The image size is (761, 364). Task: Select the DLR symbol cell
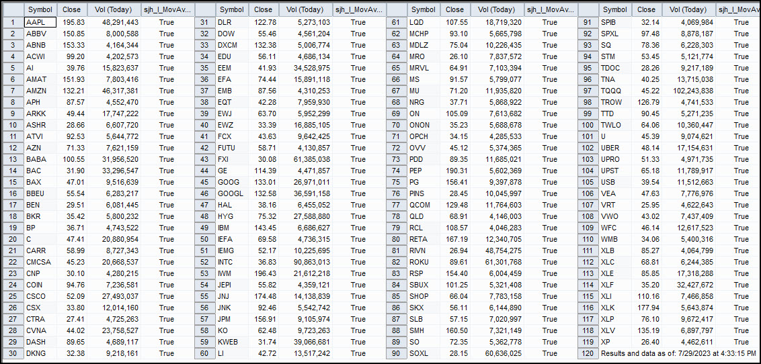(x=232, y=21)
